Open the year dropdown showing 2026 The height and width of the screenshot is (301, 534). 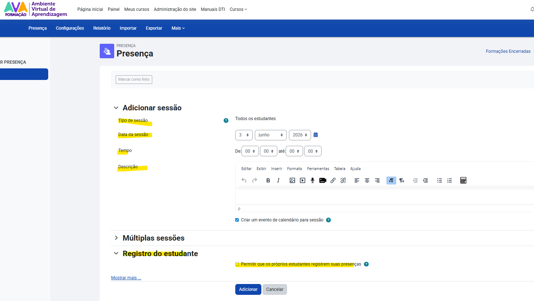[x=300, y=135]
